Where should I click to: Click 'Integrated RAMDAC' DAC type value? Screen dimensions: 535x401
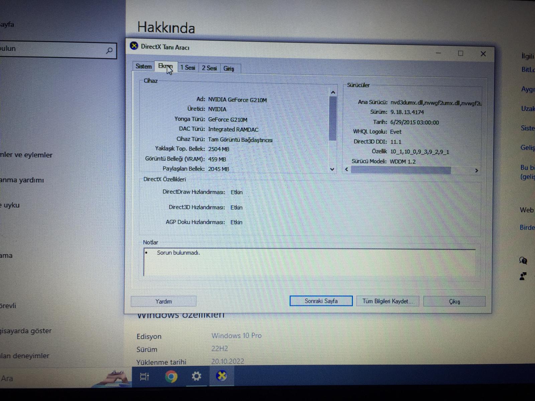tap(233, 129)
